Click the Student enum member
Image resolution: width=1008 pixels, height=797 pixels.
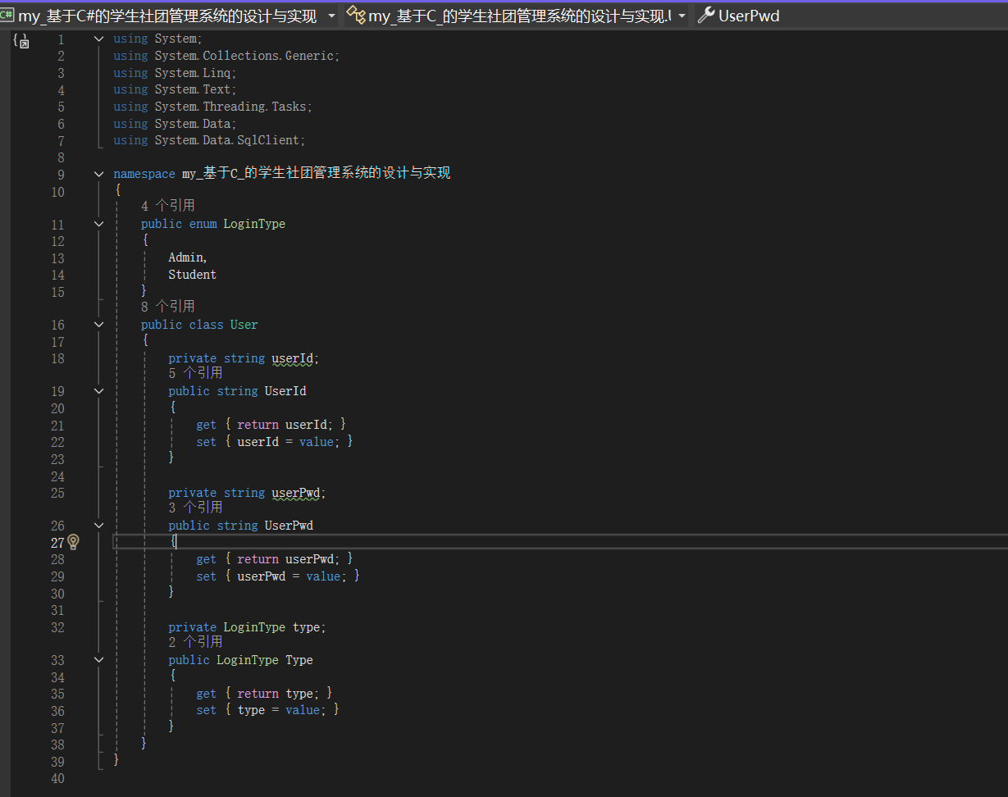click(x=193, y=275)
